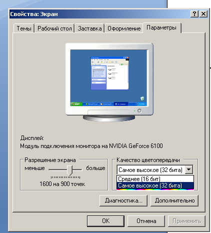This screenshot has height=233, width=211.
Task: Click the 1600 на 900 точек text
Action: [62, 184]
